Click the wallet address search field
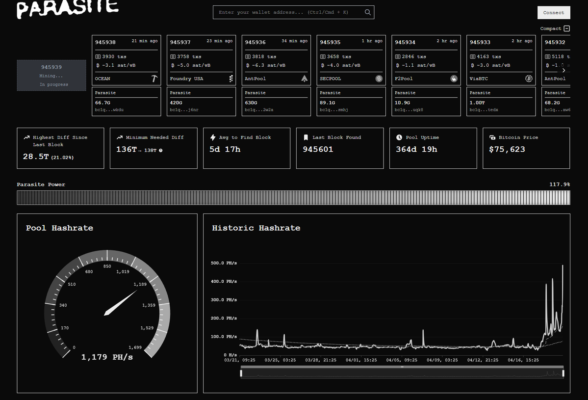This screenshot has width=588, height=400. pyautogui.click(x=293, y=12)
